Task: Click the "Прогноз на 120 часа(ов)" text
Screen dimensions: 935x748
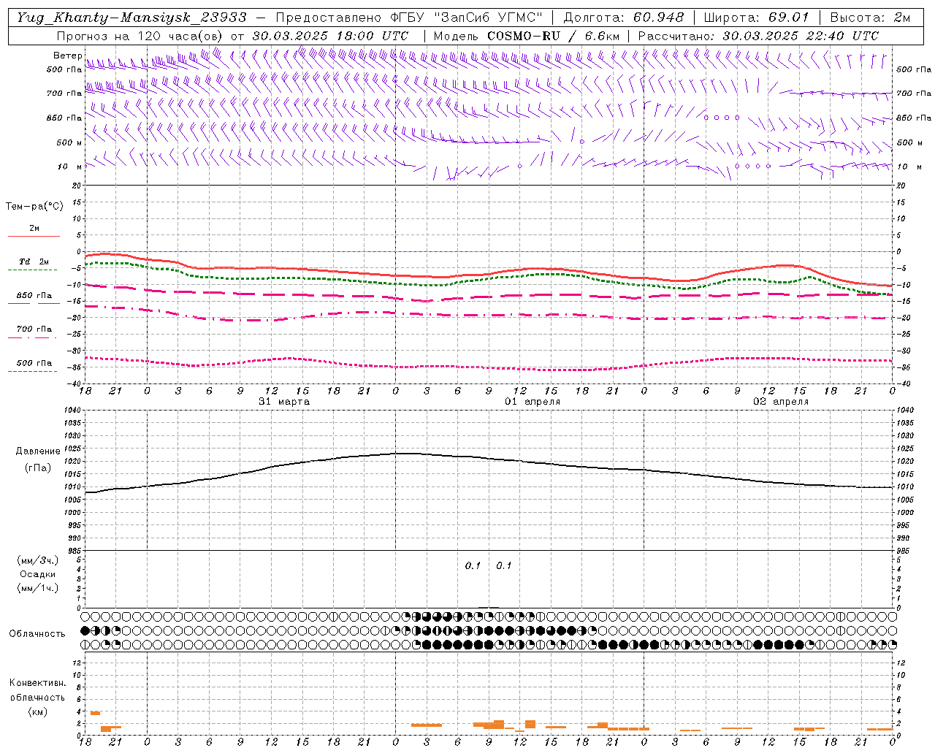Action: click(x=140, y=36)
